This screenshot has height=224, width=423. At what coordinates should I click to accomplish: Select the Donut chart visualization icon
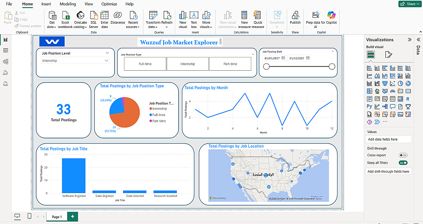[408, 83]
